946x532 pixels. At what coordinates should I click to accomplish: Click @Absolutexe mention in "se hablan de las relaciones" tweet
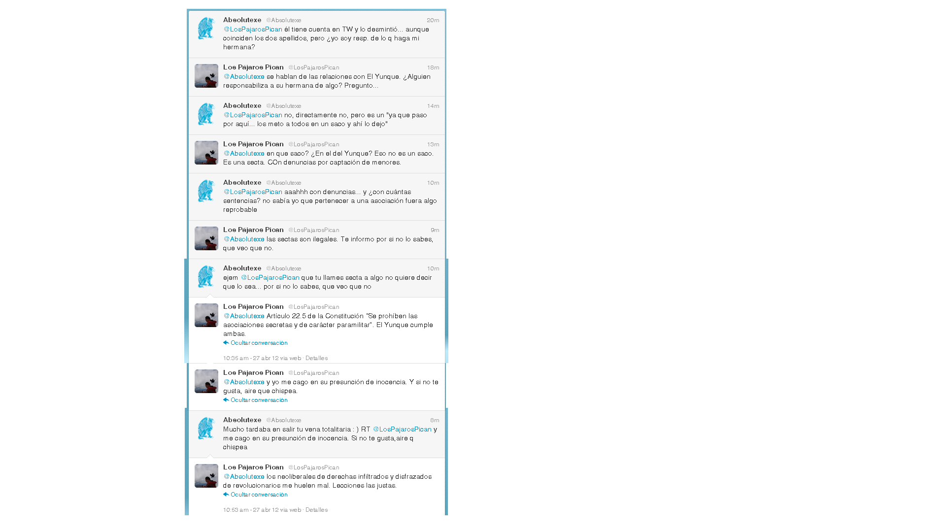tap(244, 77)
